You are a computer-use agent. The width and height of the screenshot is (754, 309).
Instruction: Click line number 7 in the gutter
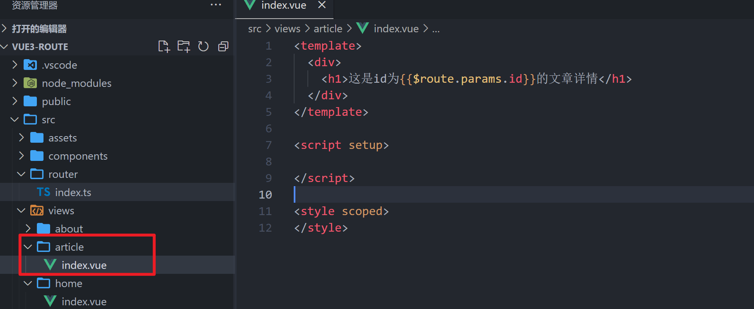[268, 145]
